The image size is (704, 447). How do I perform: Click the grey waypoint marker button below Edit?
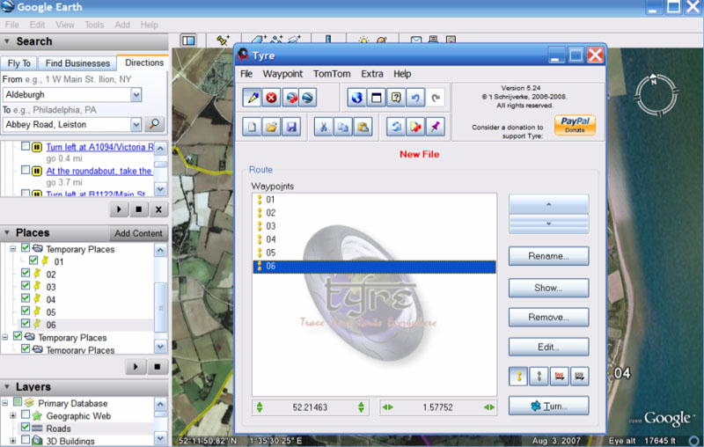539,376
